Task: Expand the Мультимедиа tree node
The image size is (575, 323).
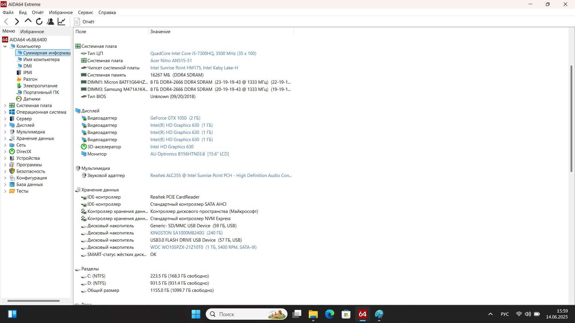Action: click(x=5, y=132)
